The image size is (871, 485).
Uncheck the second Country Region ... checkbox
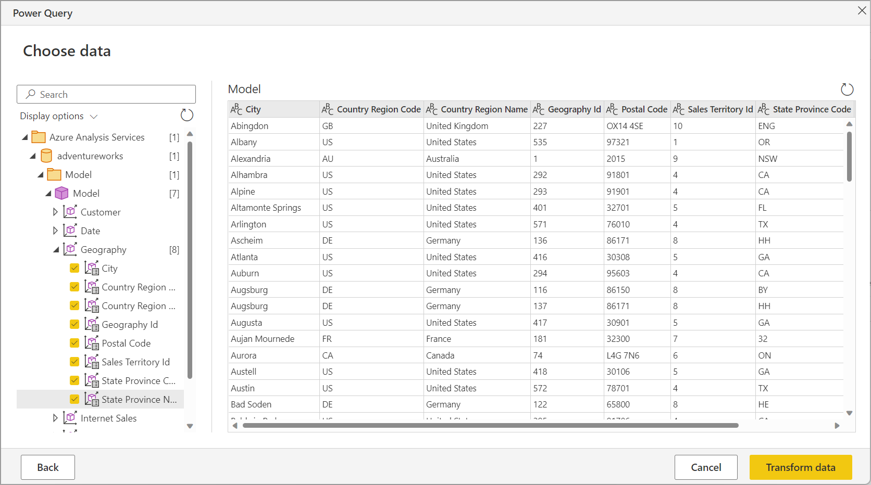[74, 305]
